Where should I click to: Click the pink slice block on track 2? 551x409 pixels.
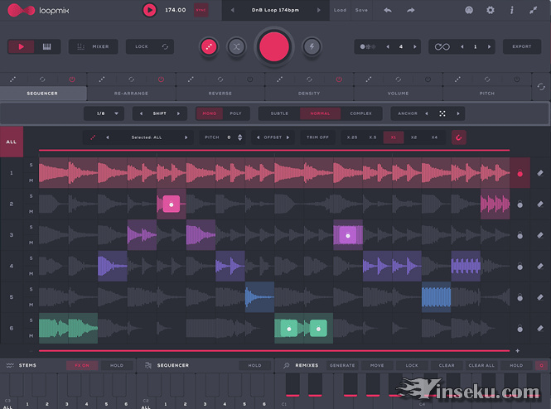(171, 203)
